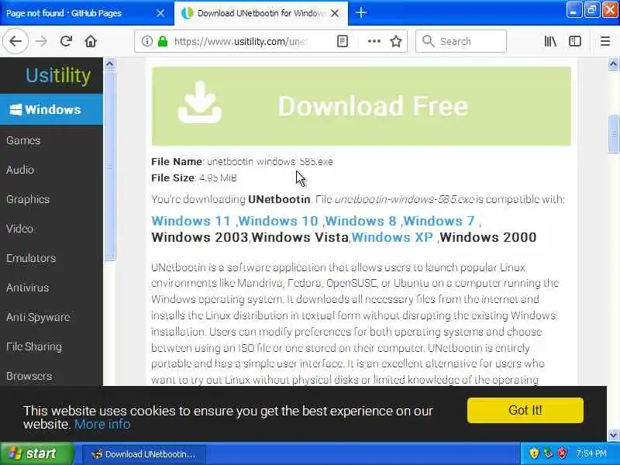Click page scrollbar up arrow
Viewport: 620px width, 465px height.
613,64
